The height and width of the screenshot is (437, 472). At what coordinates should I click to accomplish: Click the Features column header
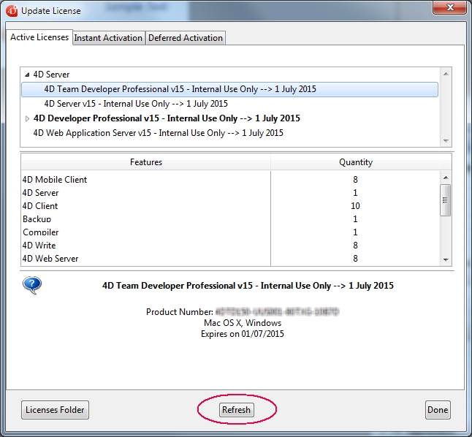[146, 162]
